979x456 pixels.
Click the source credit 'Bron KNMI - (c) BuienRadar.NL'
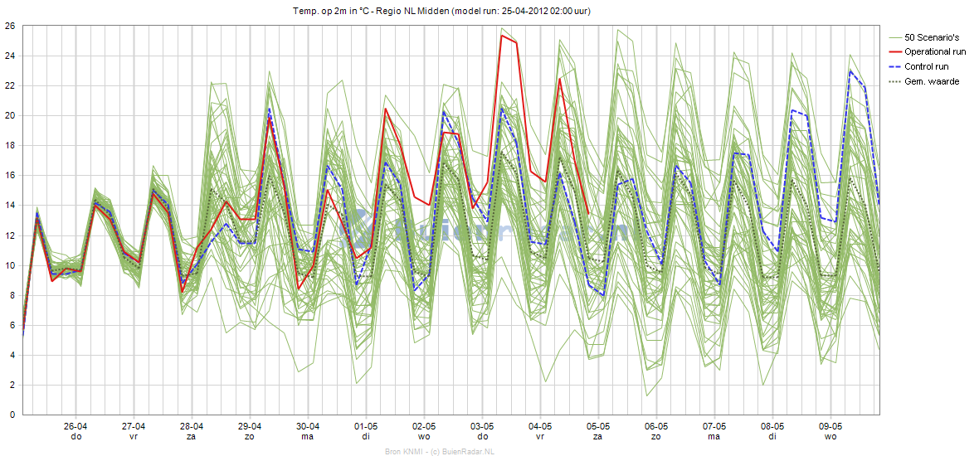point(441,451)
